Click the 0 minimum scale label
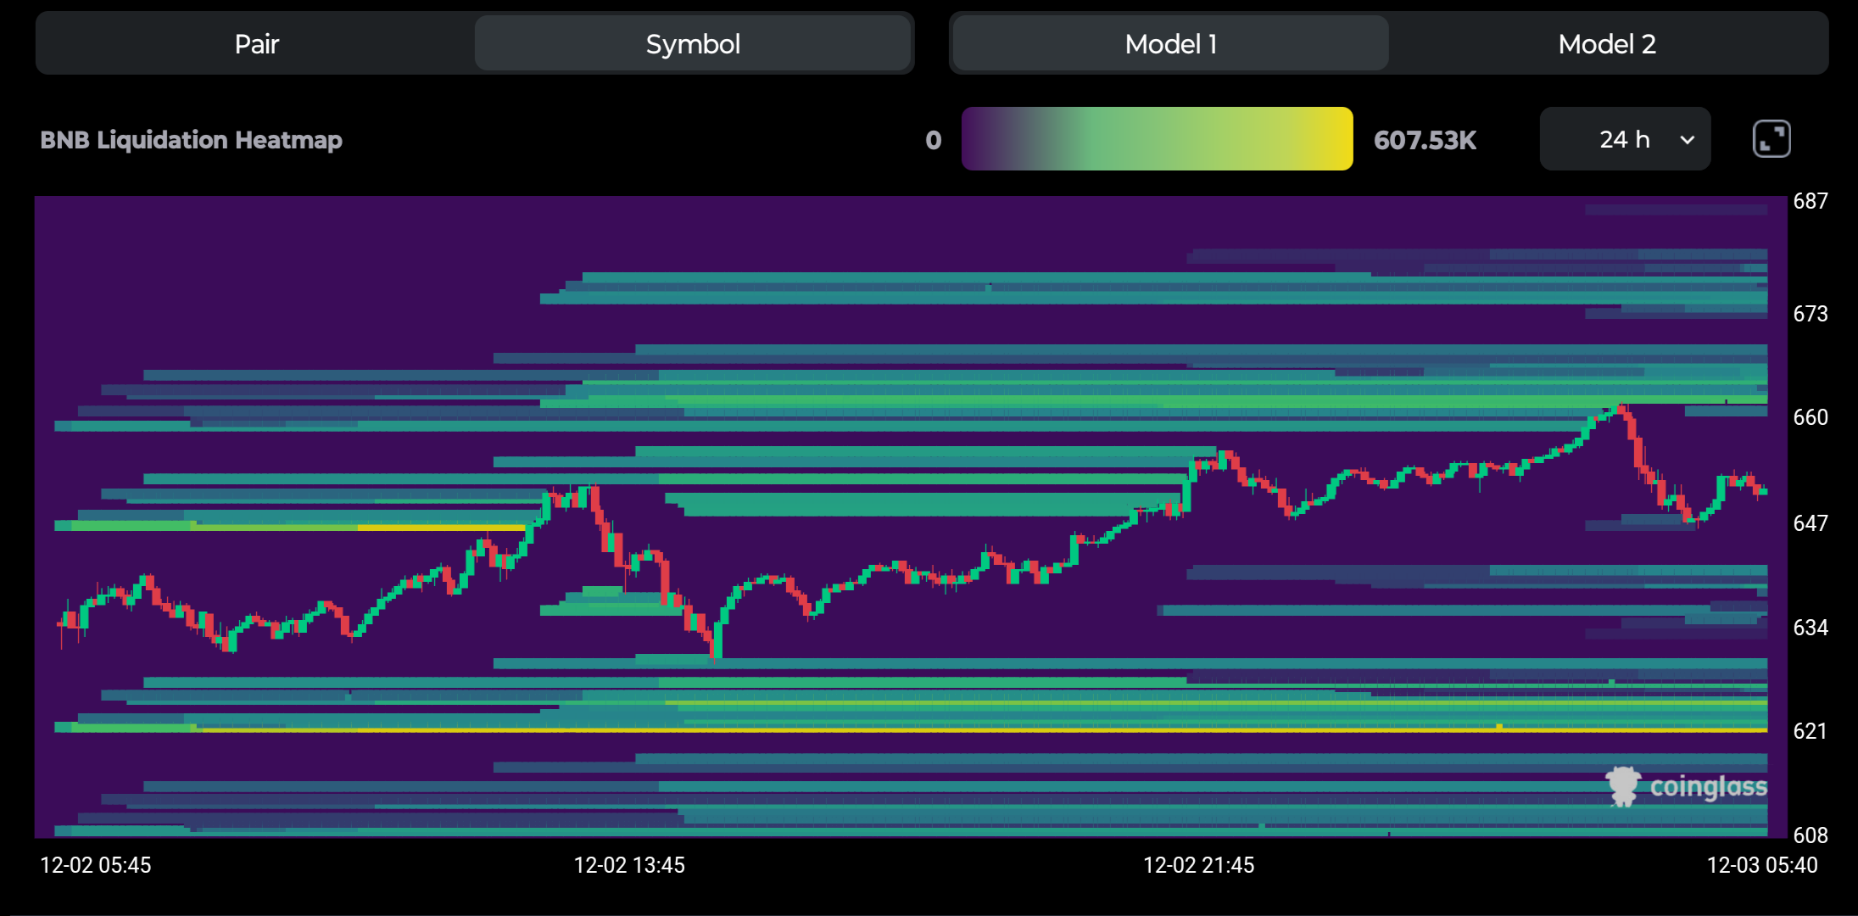The image size is (1858, 916). (x=933, y=140)
